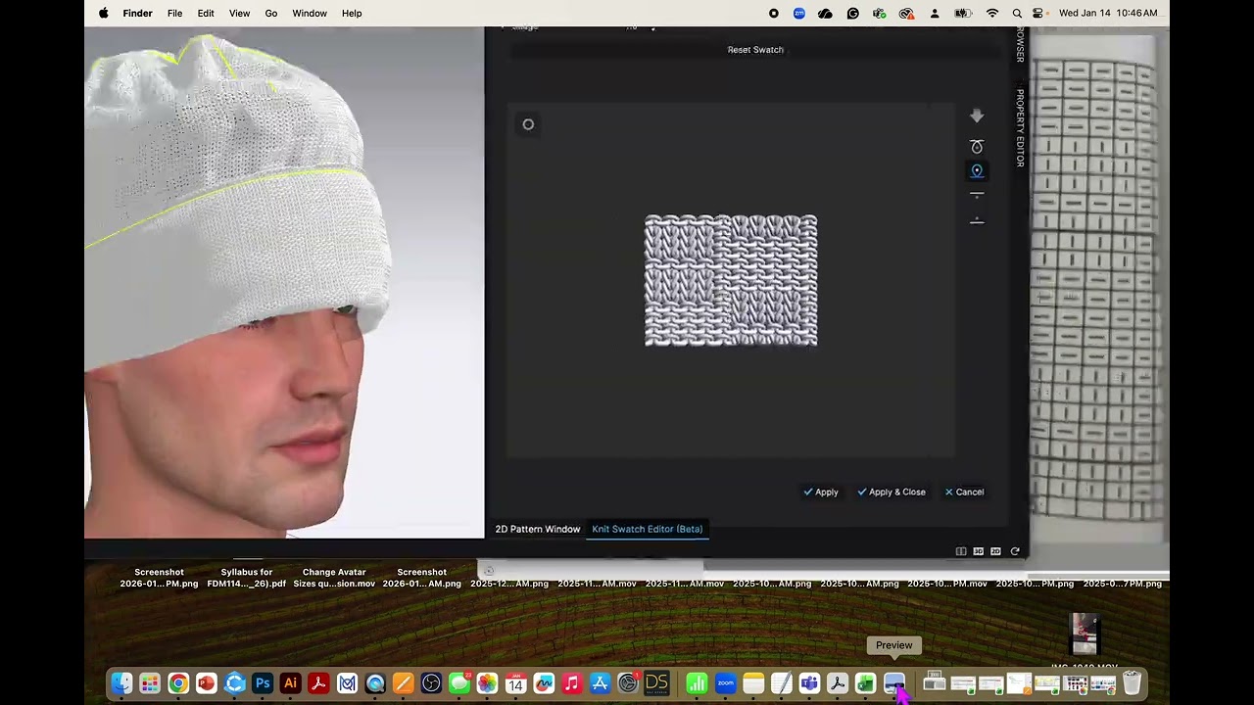
Task: Click the Zoom status icon in menu bar
Action: [x=799, y=14]
